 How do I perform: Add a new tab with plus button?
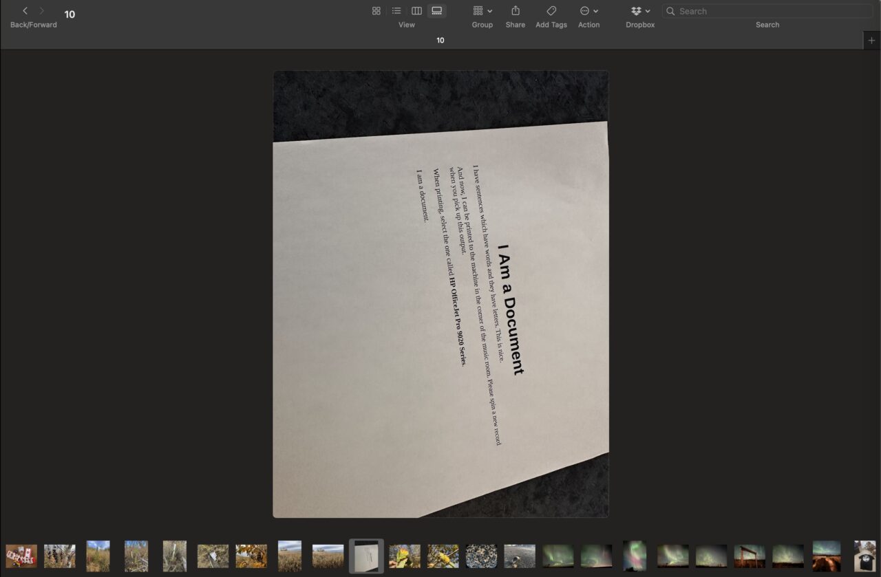(871, 41)
